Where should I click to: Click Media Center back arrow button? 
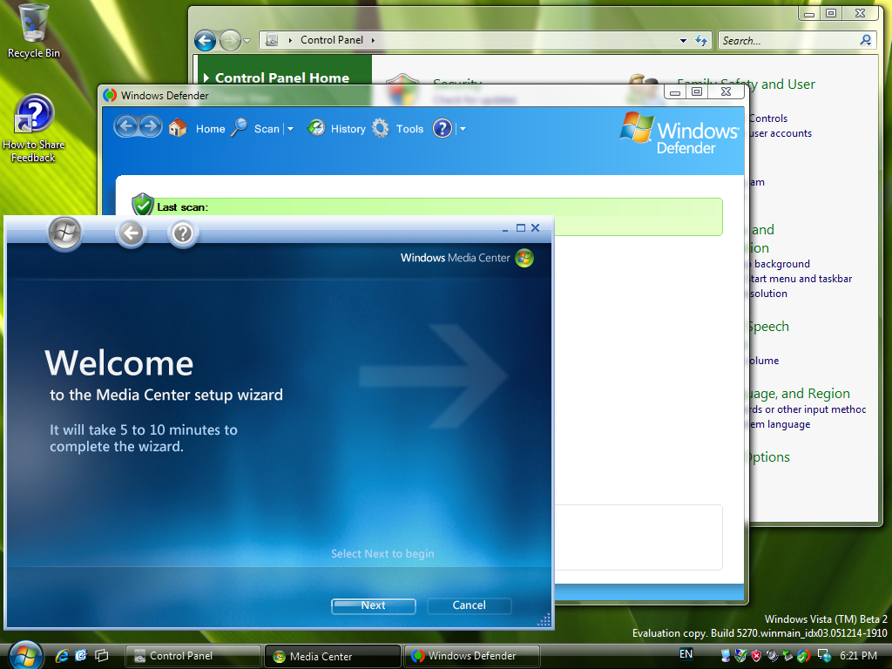coord(131,233)
